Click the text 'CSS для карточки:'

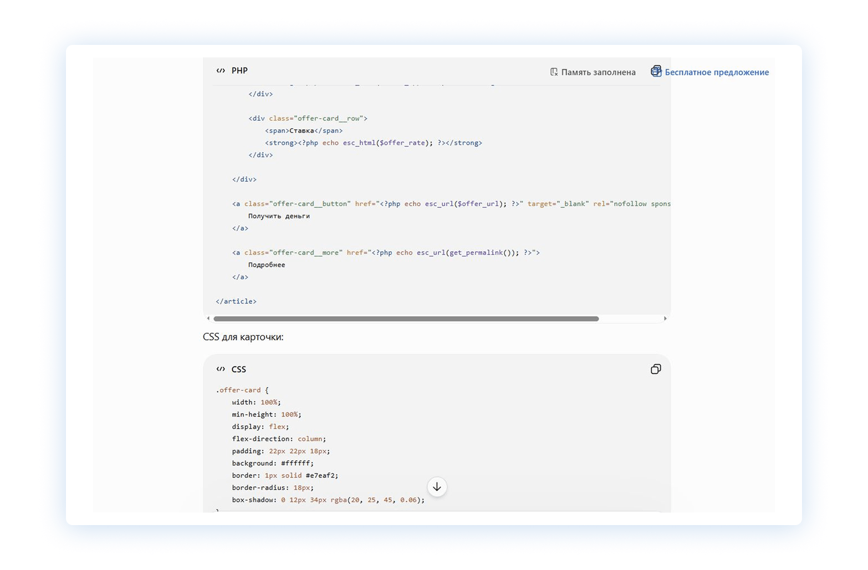243,337
